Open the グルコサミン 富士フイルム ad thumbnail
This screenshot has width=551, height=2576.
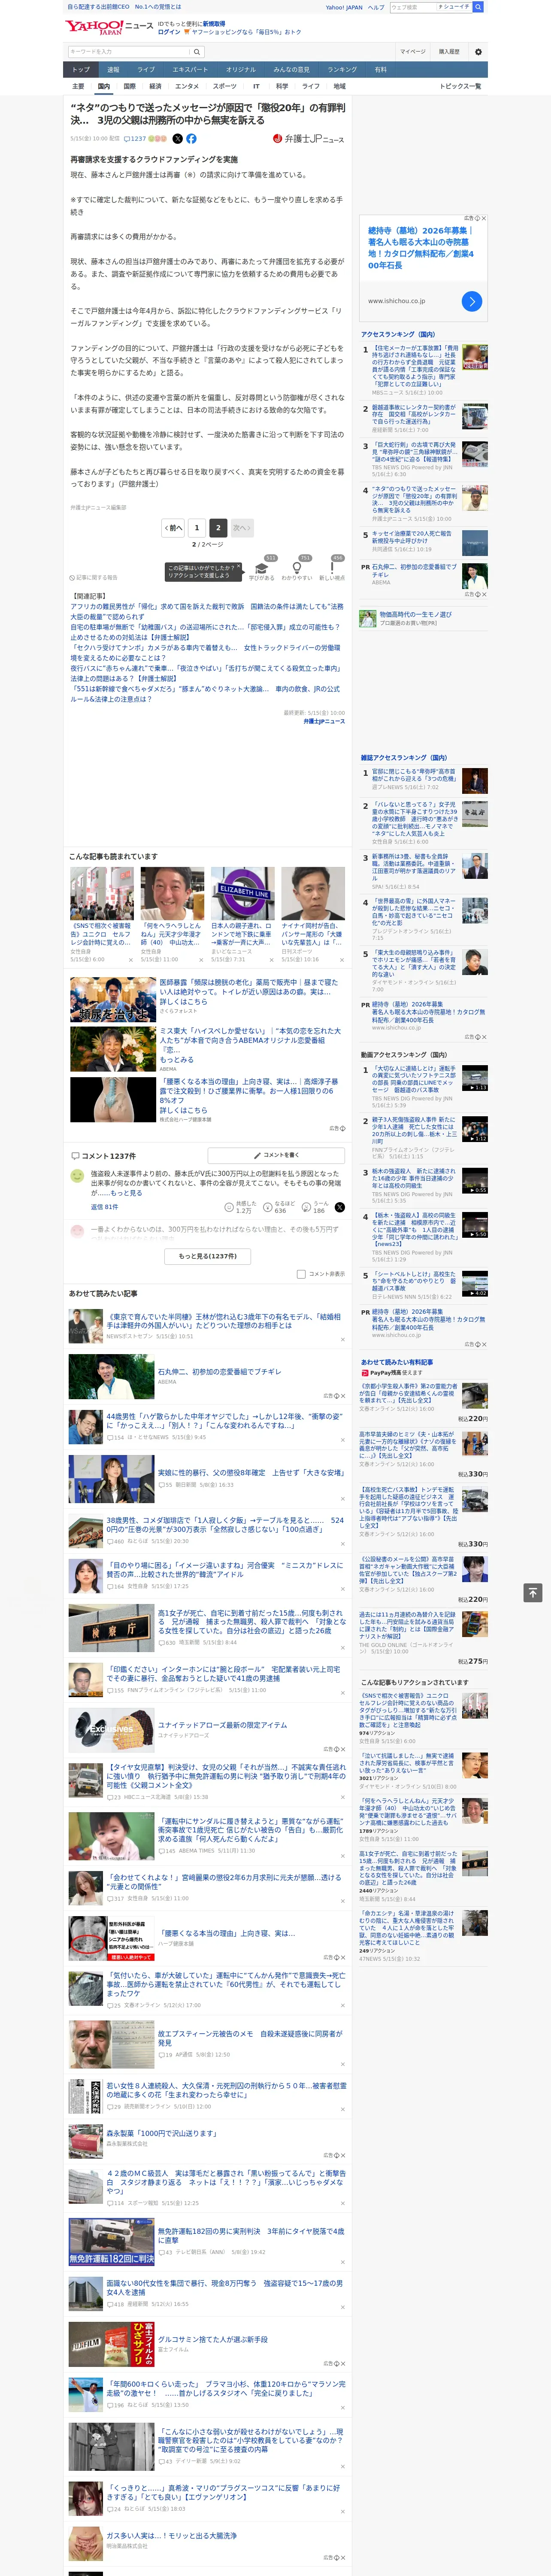tap(111, 2344)
